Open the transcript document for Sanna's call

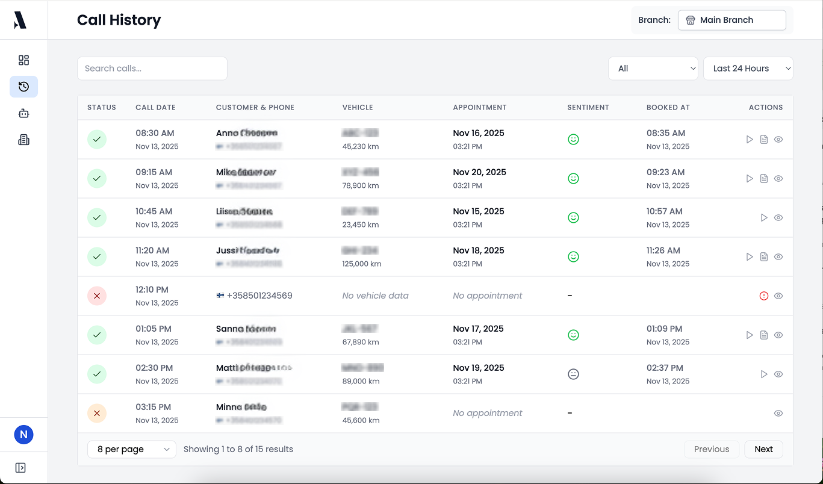pos(764,335)
